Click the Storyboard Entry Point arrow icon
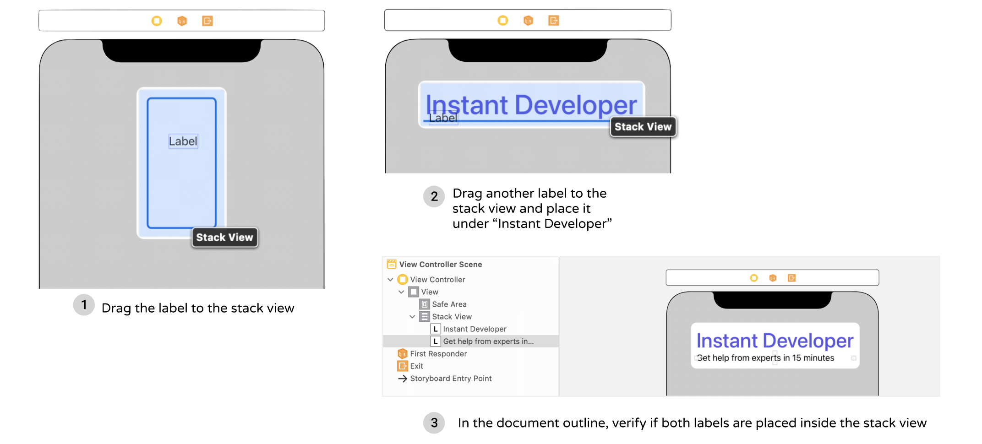The height and width of the screenshot is (444, 982). (403, 379)
